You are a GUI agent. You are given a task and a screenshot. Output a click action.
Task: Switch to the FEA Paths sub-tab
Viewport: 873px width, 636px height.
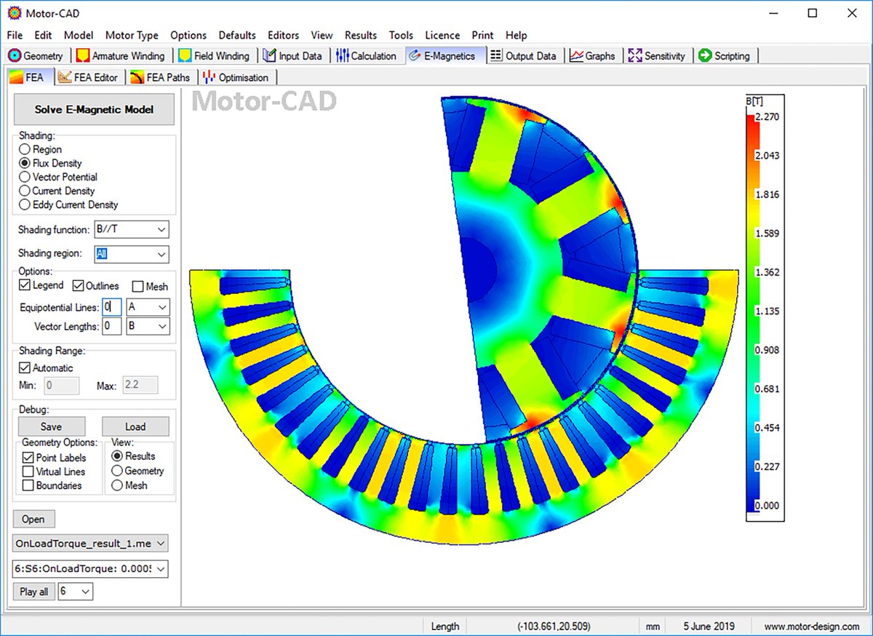click(x=161, y=77)
